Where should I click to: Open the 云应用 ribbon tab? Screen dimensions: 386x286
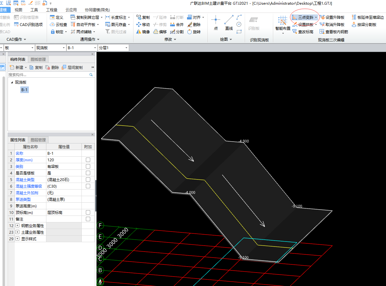[x=71, y=10]
